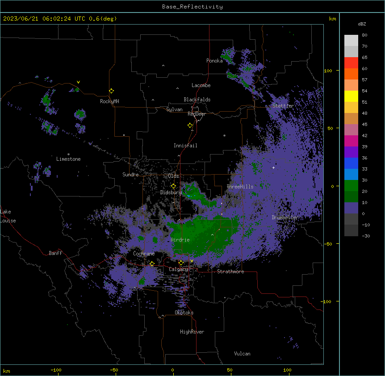Click the yellow marker above Calgary label
The image size is (385, 376).
pyautogui.click(x=181, y=263)
